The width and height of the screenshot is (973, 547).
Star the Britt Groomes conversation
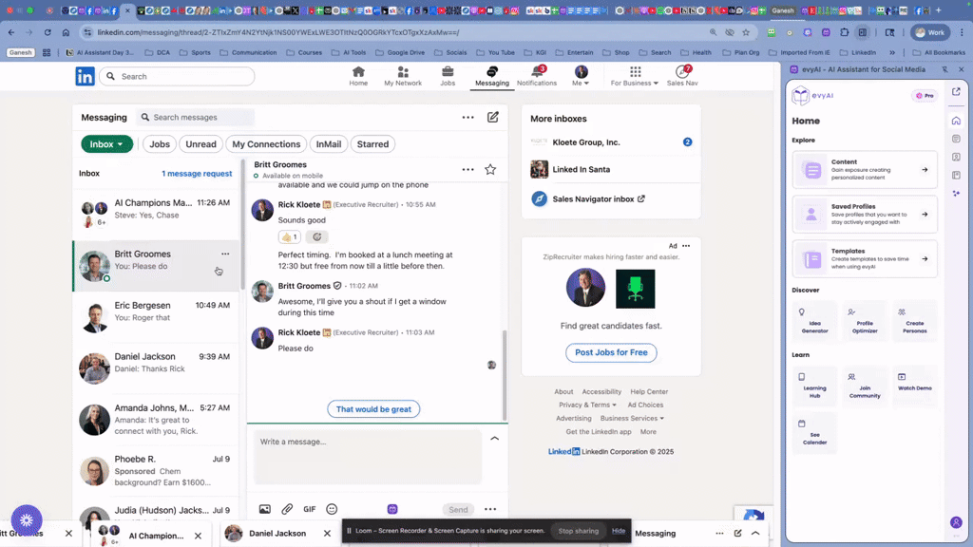click(490, 169)
